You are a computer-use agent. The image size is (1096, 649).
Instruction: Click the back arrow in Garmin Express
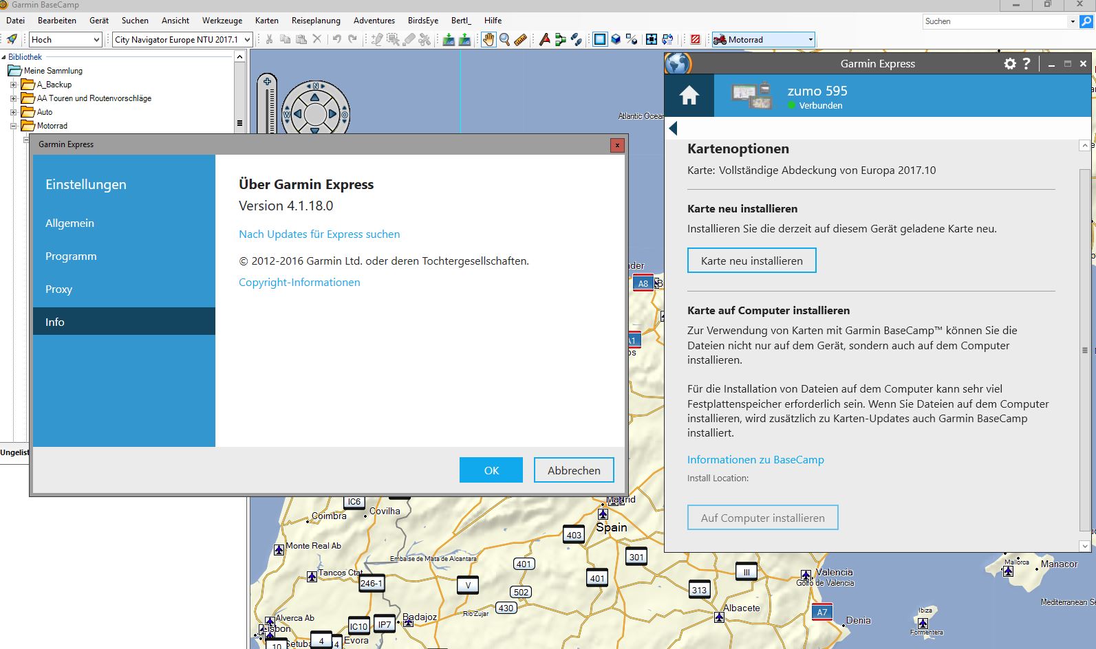tap(673, 128)
